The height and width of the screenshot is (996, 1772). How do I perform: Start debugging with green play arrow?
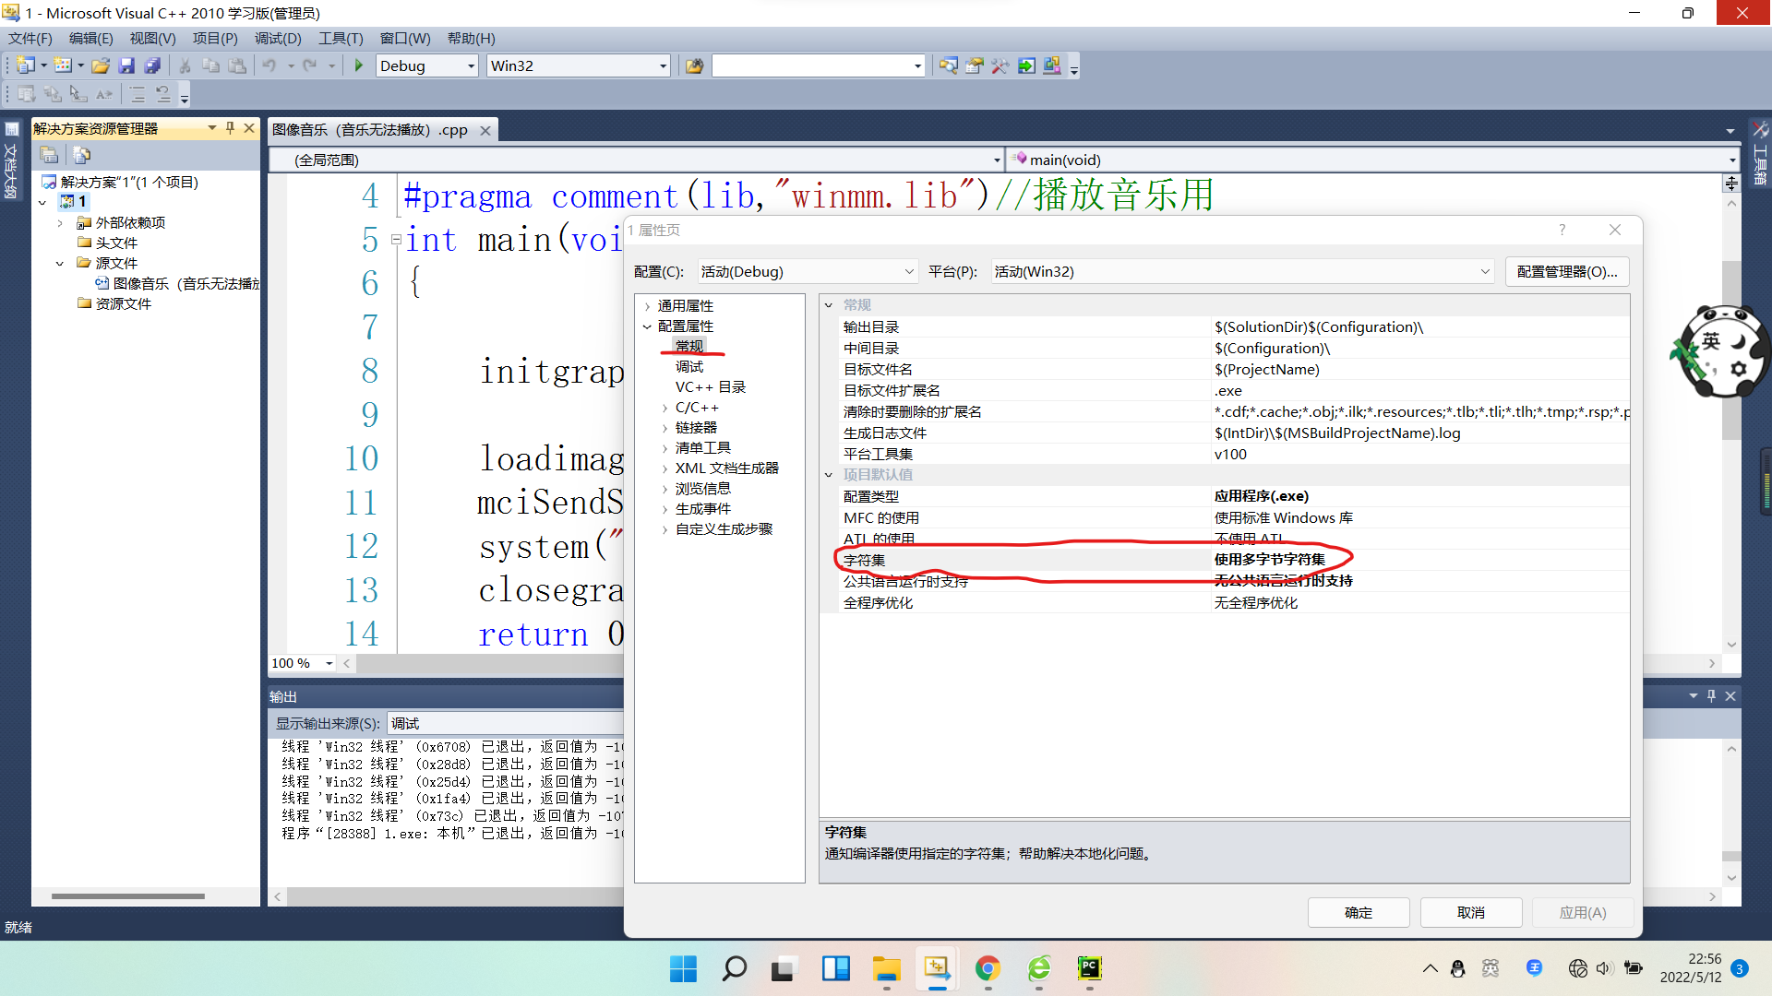point(359,65)
